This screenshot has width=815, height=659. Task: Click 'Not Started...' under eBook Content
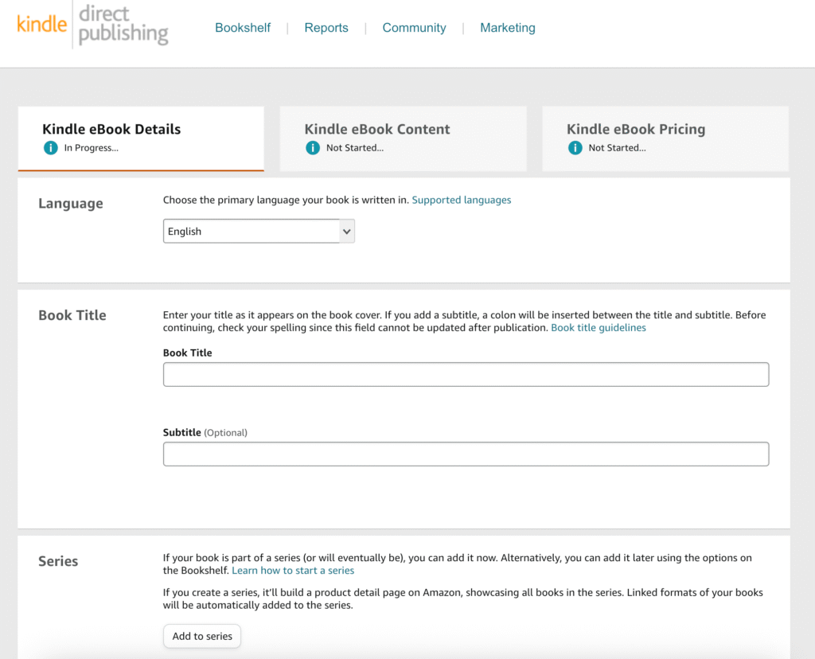click(x=355, y=148)
